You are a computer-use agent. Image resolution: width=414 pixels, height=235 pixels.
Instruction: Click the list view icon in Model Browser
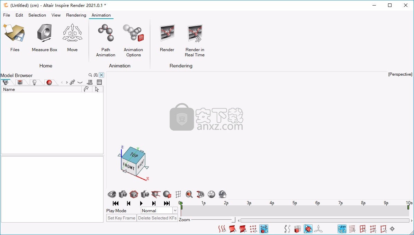(x=90, y=83)
